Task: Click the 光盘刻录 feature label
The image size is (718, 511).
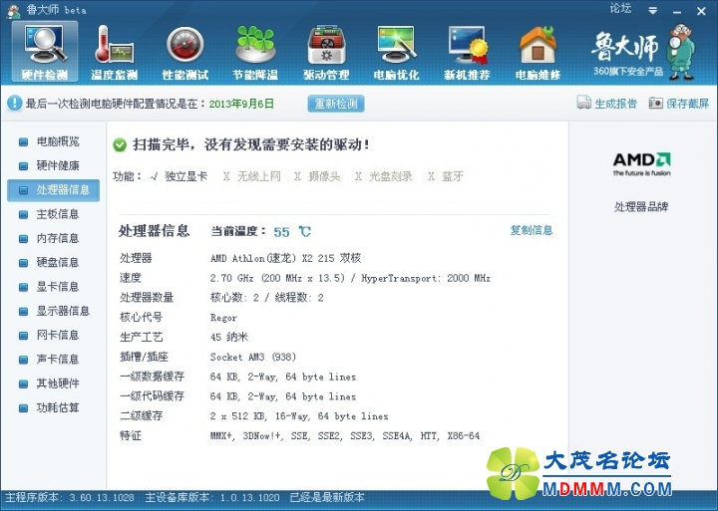Action: tap(391, 176)
